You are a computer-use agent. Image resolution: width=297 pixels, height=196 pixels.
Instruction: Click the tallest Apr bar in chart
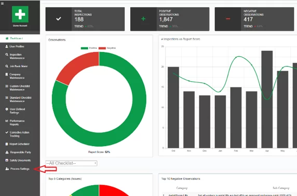[x=267, y=99]
